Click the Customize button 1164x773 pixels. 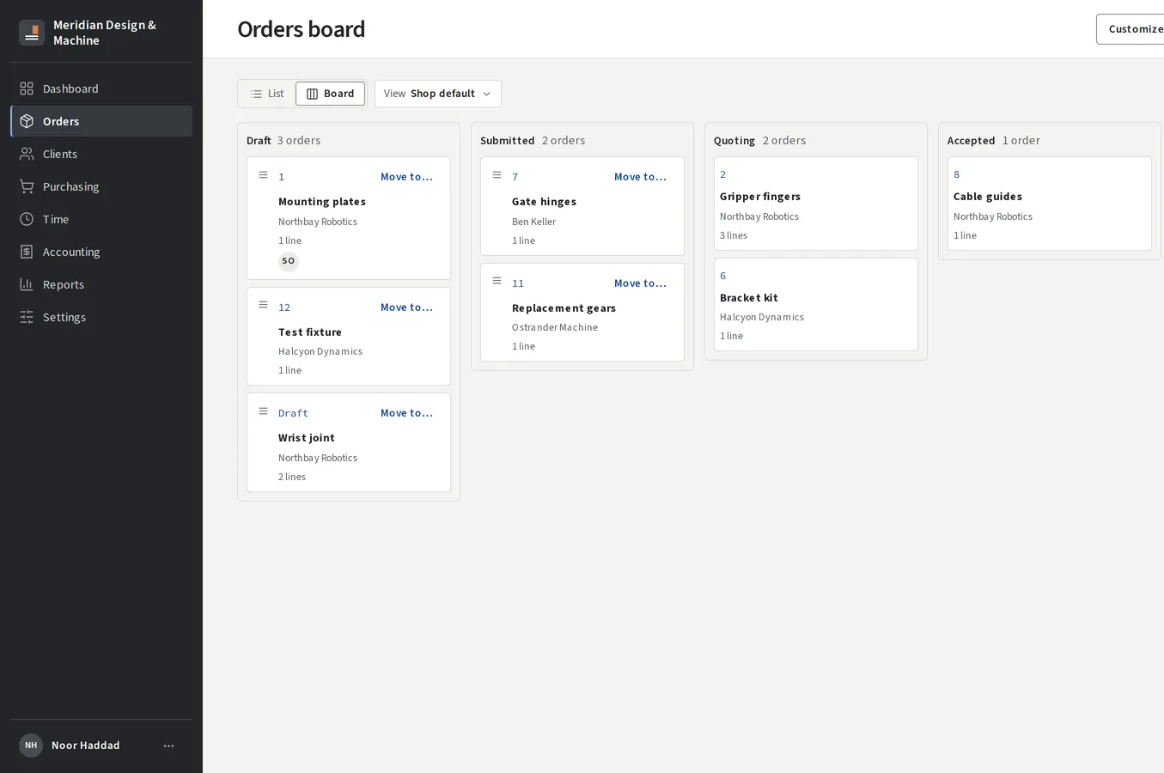1131,29
